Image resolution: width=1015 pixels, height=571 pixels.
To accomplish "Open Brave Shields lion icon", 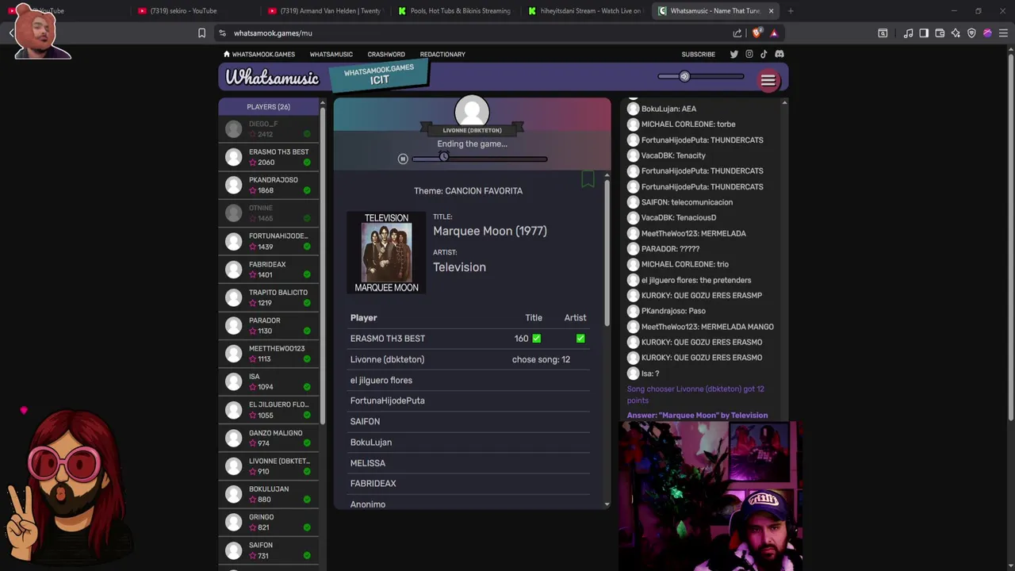I will coord(756,33).
